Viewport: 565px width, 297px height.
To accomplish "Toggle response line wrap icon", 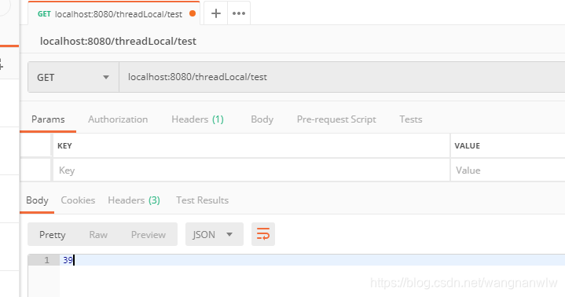I will 263,234.
